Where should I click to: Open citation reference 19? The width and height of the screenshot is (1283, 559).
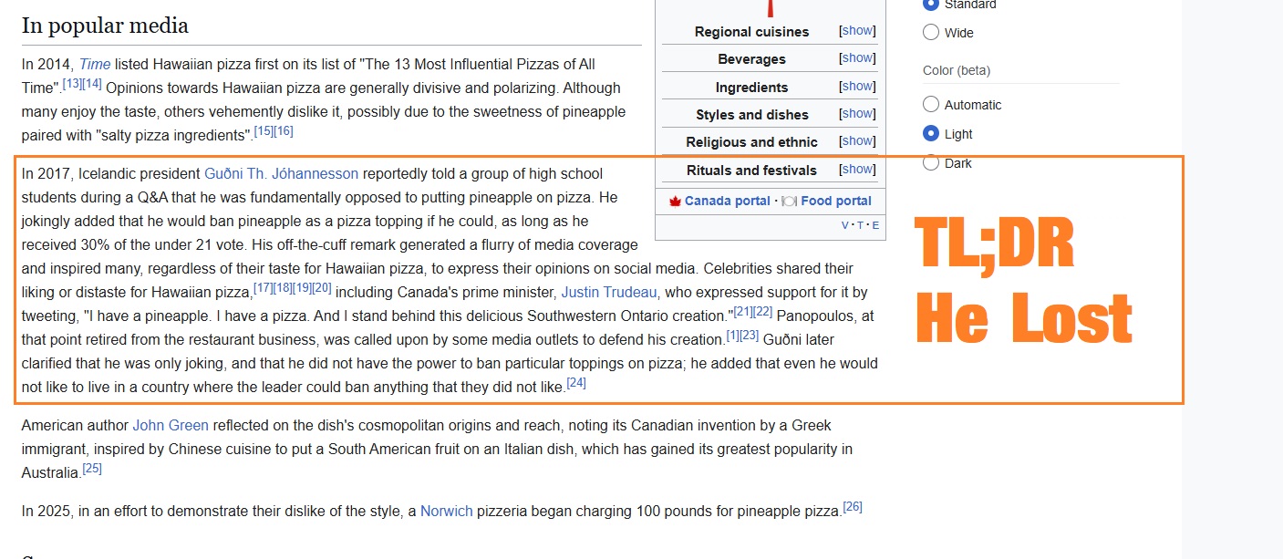click(302, 288)
